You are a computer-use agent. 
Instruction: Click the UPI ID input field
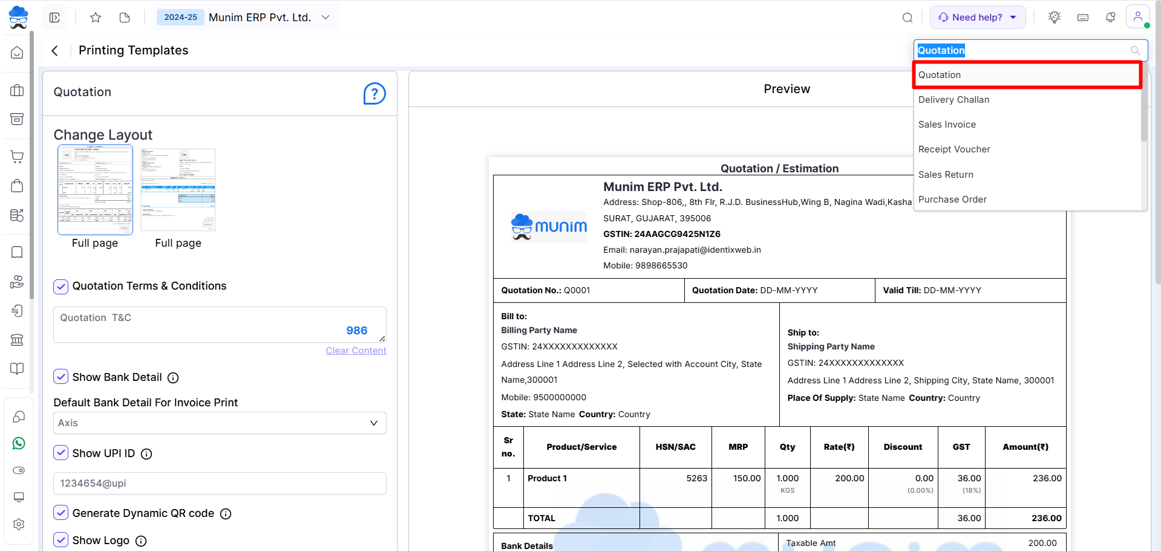(x=220, y=484)
